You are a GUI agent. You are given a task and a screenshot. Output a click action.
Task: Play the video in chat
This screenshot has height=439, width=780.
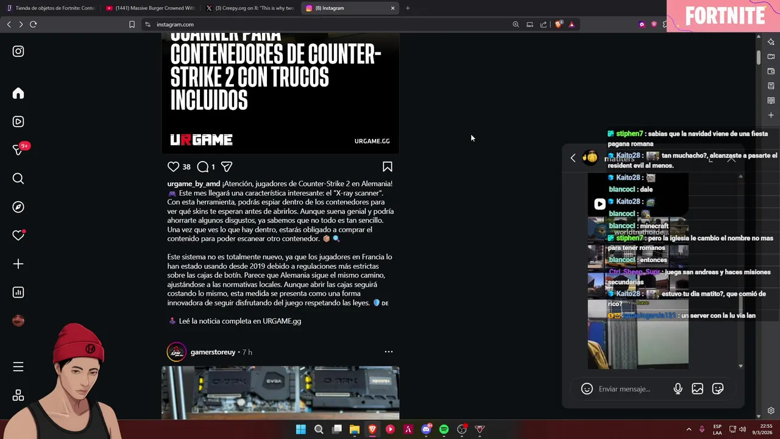[600, 204]
